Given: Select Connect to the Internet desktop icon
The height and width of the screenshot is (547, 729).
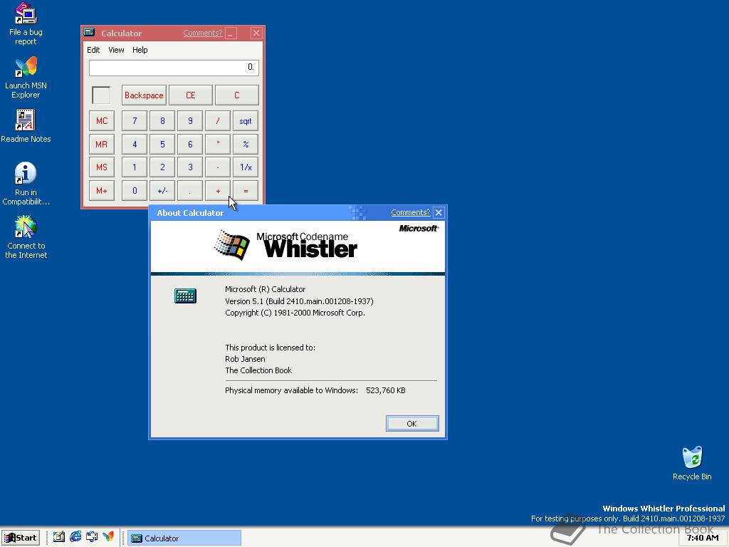Looking at the screenshot, I should coord(26,237).
